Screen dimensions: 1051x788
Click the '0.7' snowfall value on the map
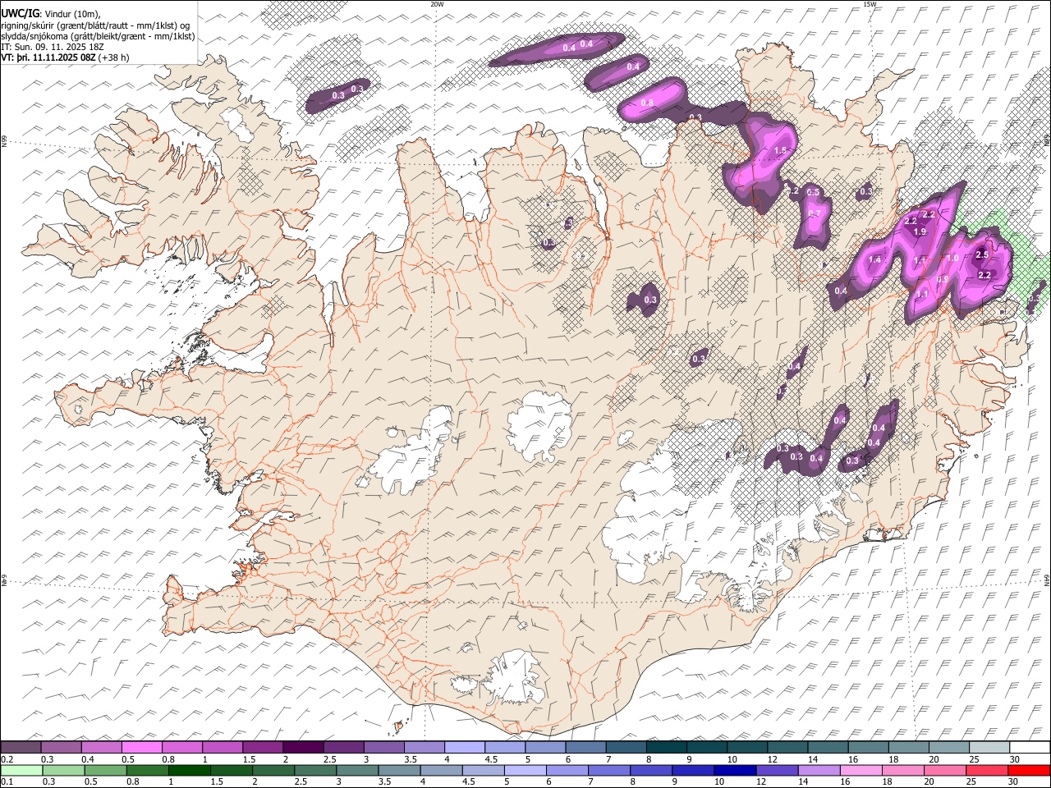click(815, 213)
